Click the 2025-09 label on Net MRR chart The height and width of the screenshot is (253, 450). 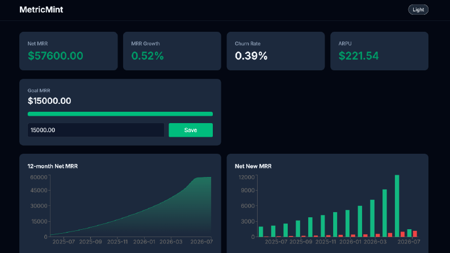pos(90,242)
